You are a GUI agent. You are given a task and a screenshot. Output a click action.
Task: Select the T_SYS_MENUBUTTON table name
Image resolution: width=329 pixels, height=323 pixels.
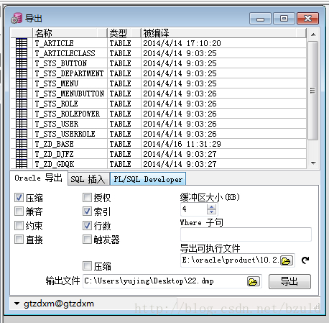pos(70,94)
